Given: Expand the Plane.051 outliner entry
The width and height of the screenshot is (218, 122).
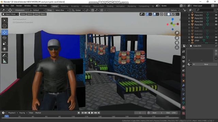Looking at the screenshot, I should click(x=189, y=15).
